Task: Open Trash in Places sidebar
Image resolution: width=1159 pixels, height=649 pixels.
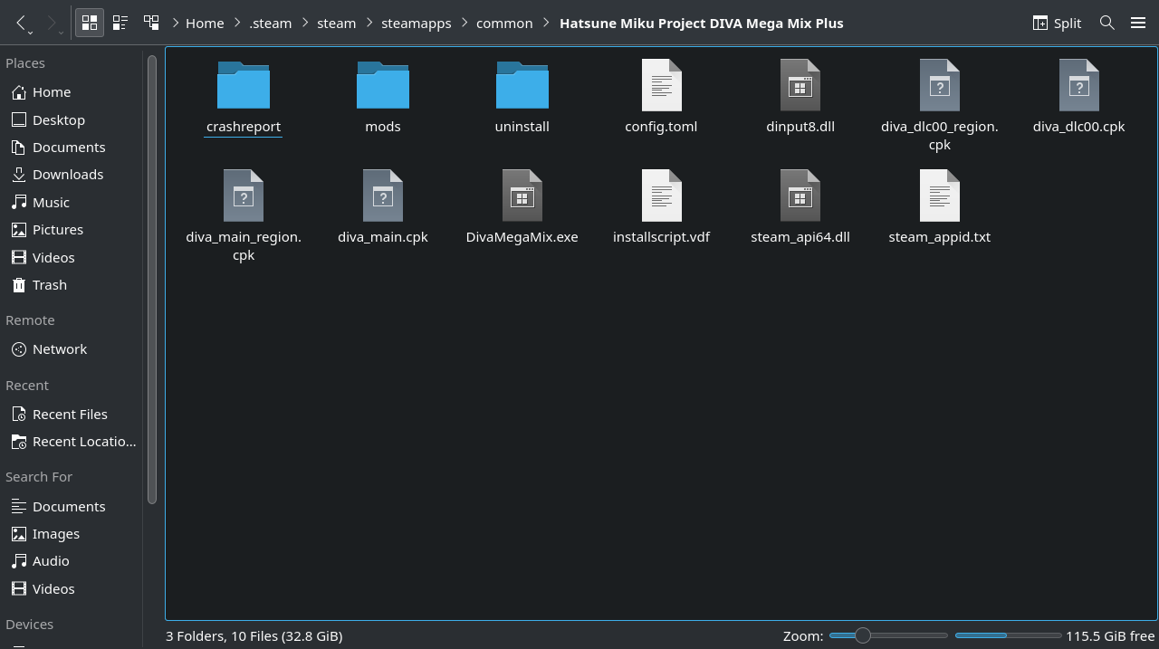Action: [72, 284]
